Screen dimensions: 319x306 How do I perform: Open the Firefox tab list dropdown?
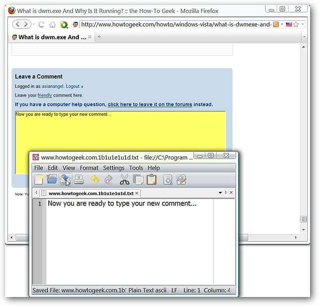(x=304, y=37)
